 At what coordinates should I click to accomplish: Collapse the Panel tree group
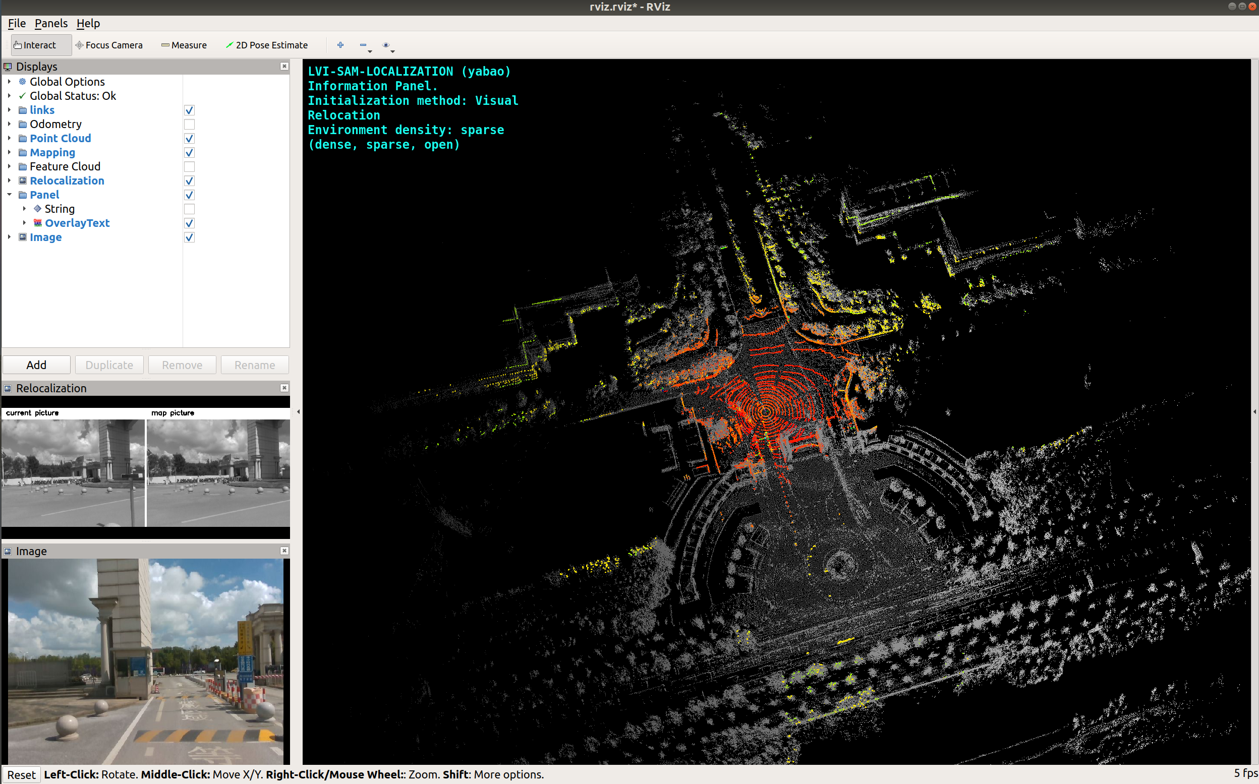(10, 195)
